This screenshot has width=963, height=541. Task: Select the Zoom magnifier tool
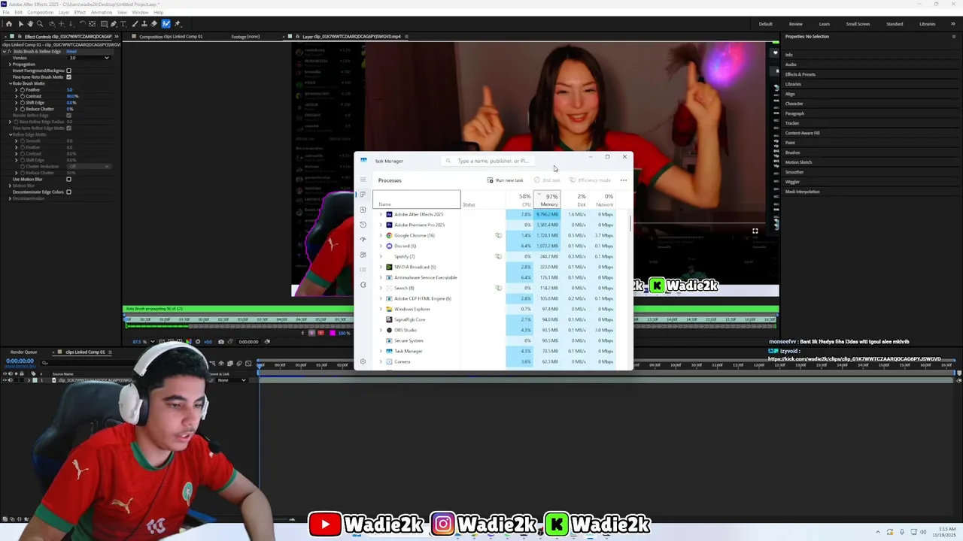[40, 24]
